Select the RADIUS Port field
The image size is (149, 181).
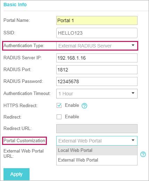tap(97, 70)
